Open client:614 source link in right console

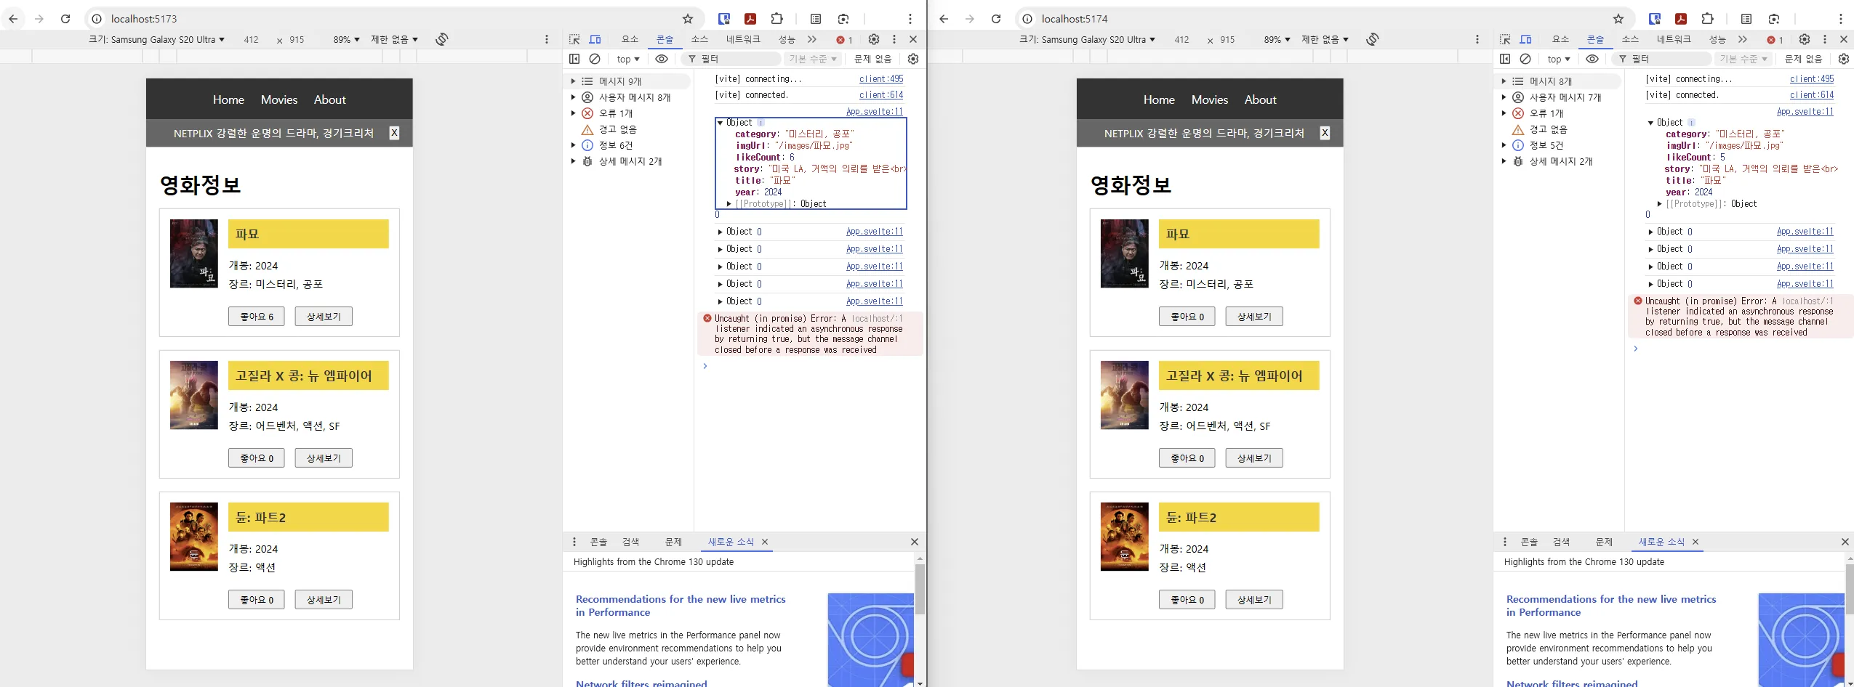click(x=1812, y=95)
